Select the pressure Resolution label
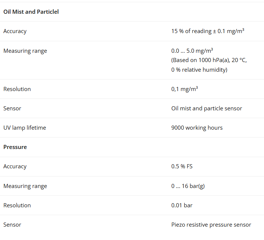 click(x=17, y=205)
